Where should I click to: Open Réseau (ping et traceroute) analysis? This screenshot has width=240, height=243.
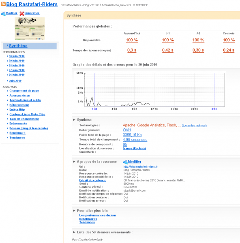click(x=29, y=128)
